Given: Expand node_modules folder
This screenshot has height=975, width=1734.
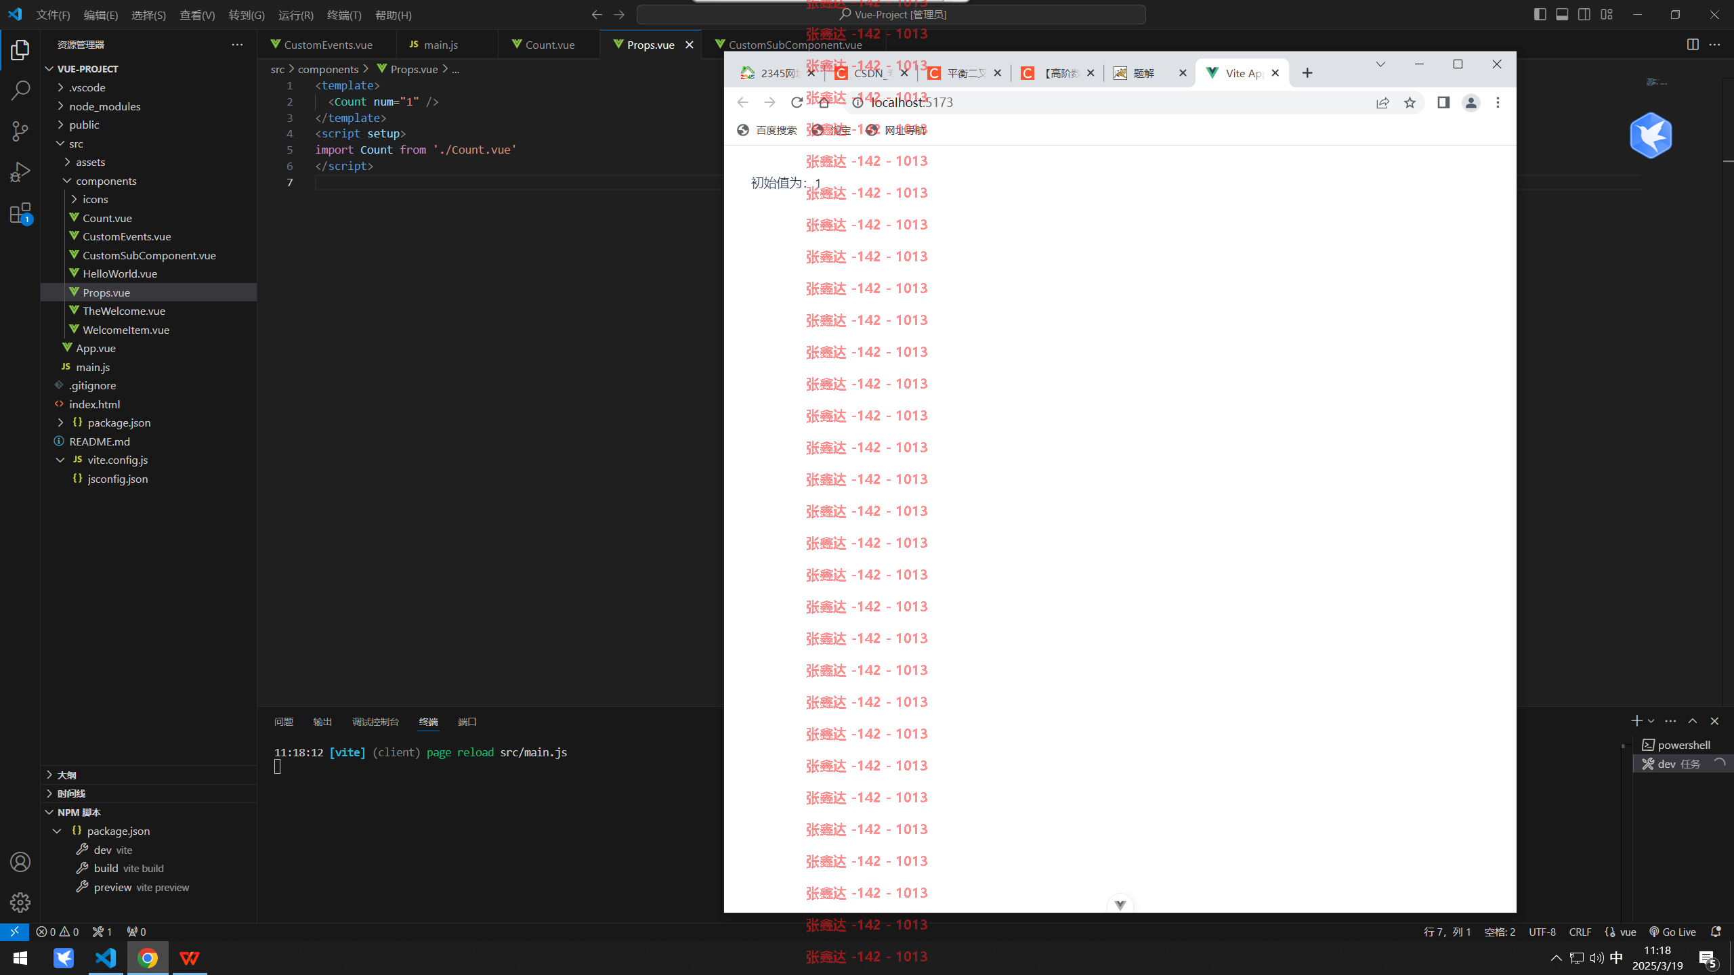Looking at the screenshot, I should (x=148, y=106).
